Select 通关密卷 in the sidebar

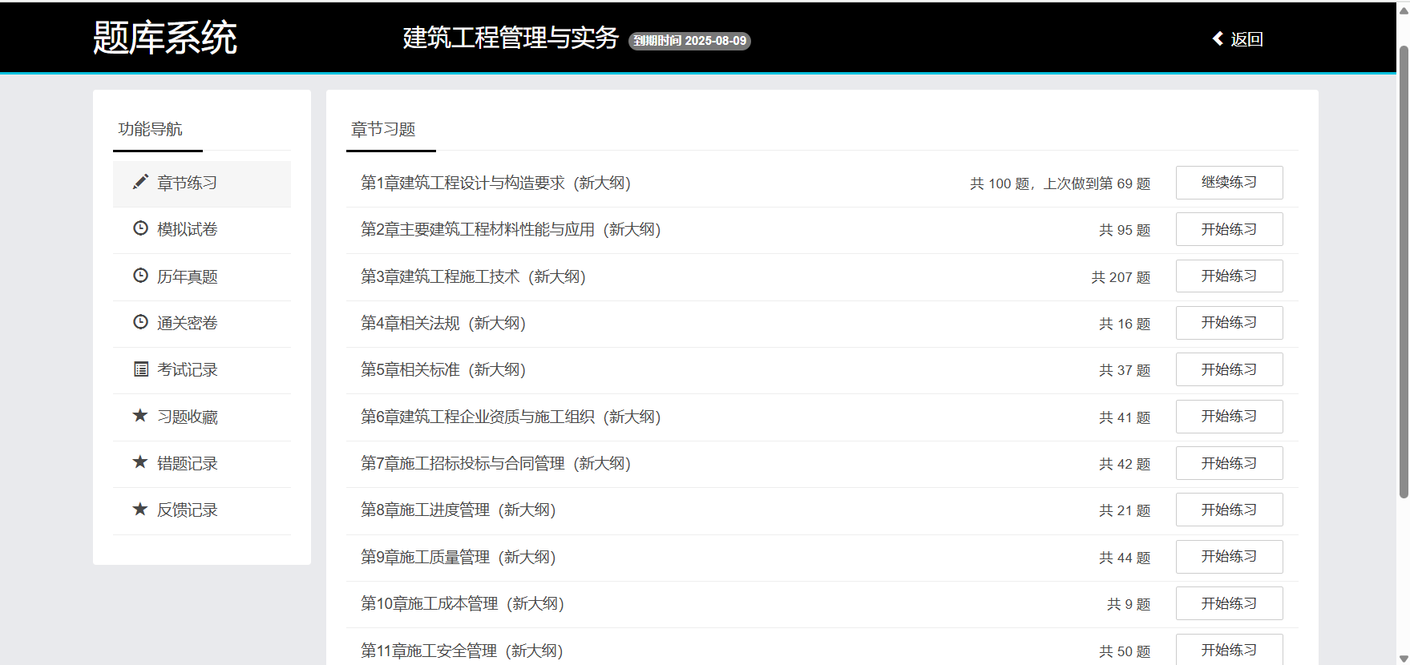(x=202, y=324)
